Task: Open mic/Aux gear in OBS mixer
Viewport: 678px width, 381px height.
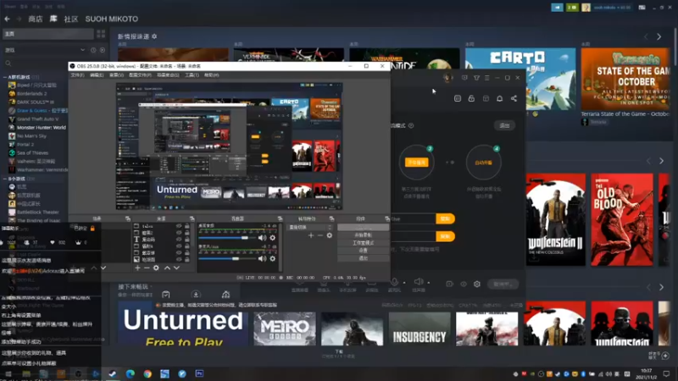Action: 272,258
